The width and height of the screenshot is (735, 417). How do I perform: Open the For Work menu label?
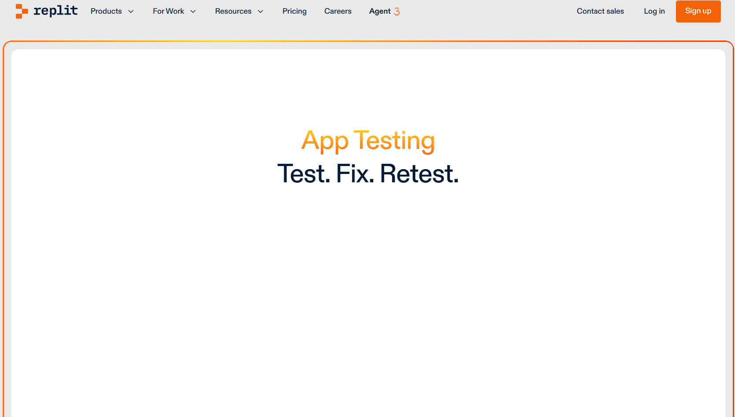(x=168, y=11)
